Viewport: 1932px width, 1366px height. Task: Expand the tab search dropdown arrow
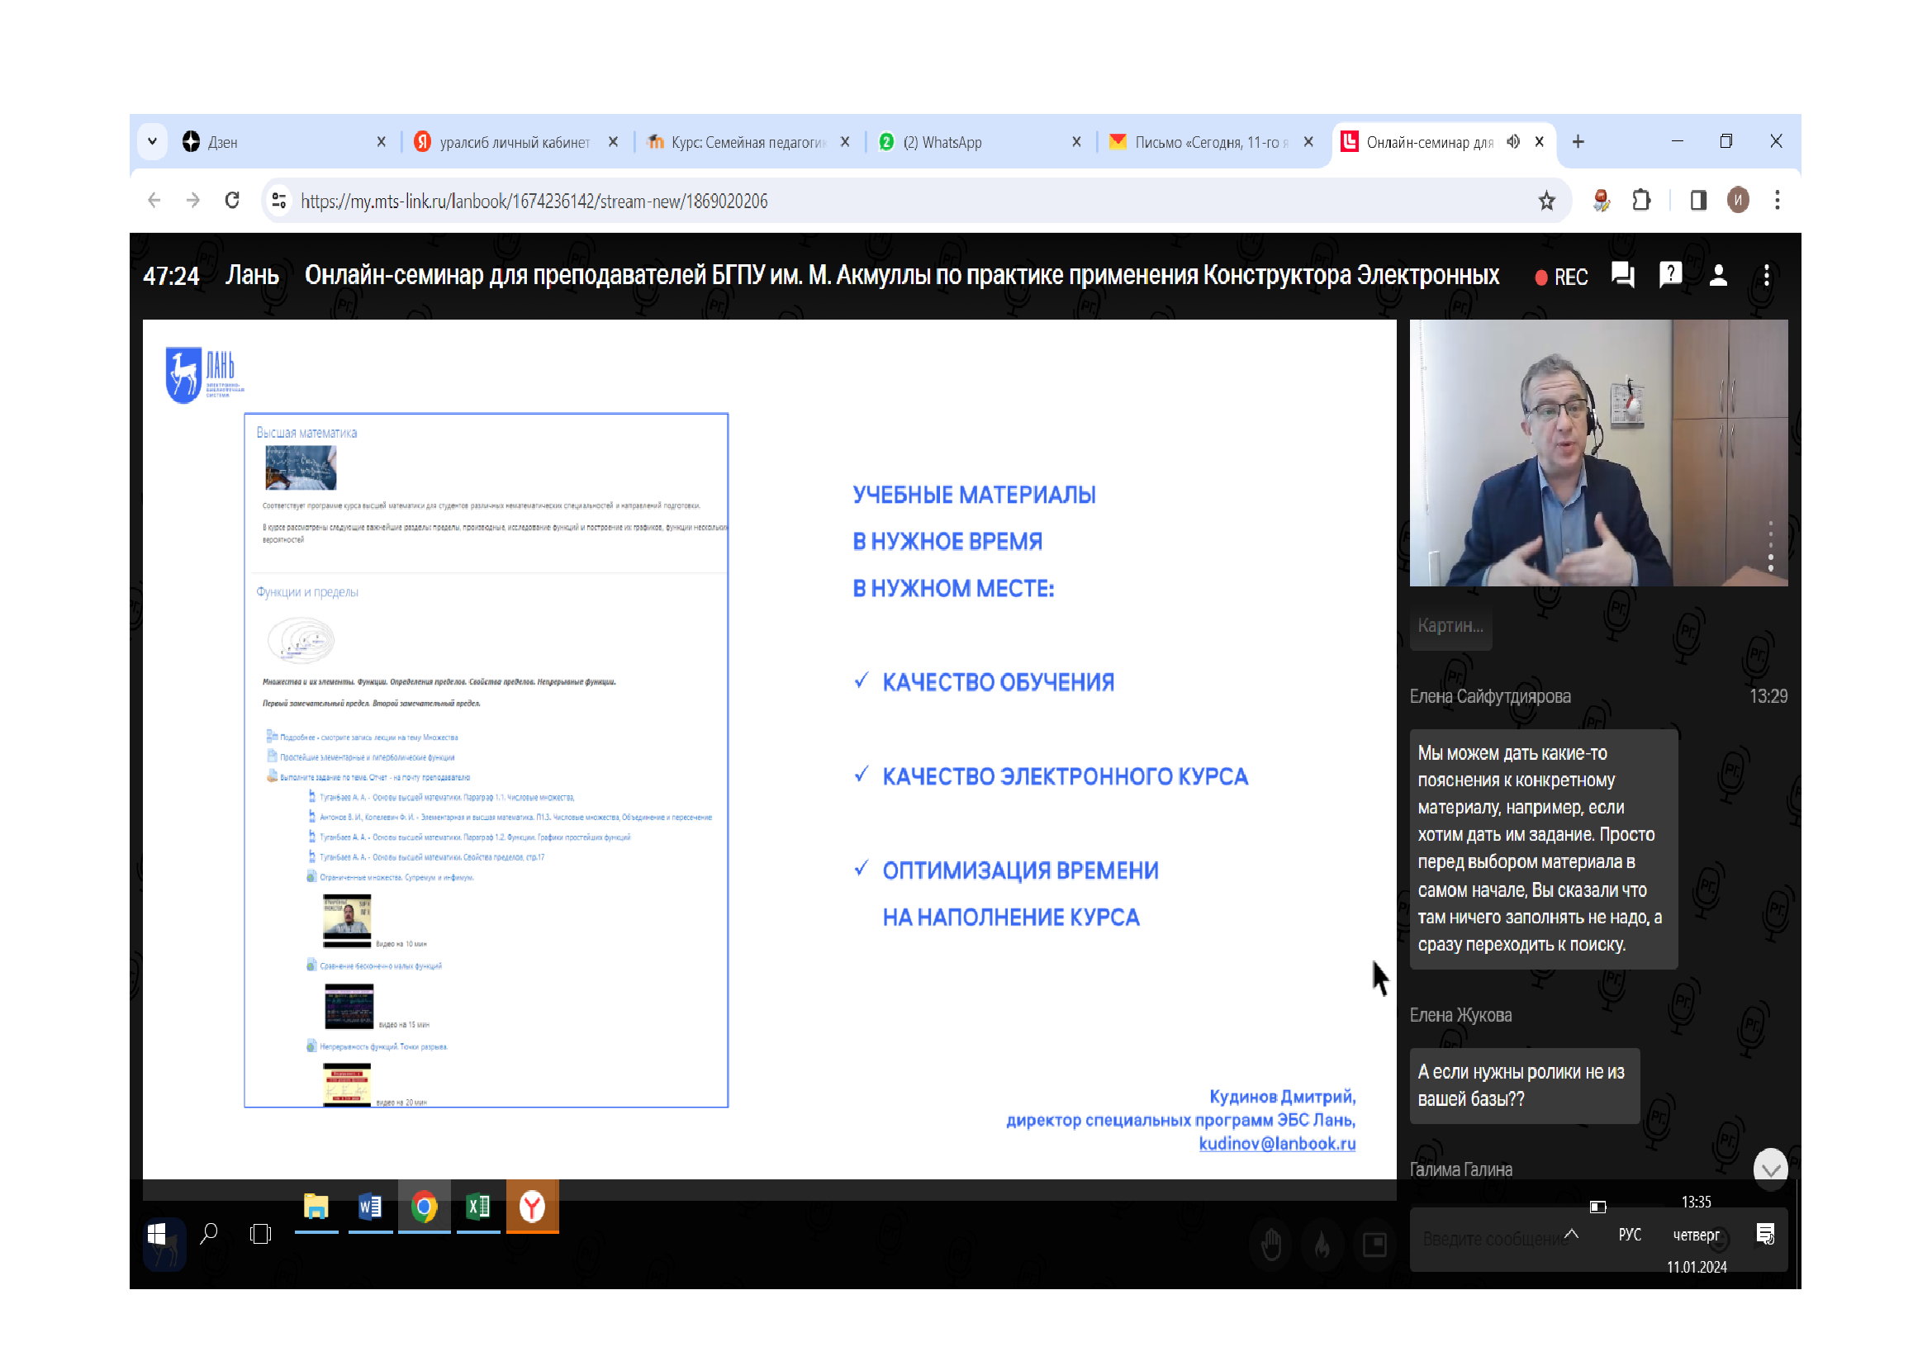click(x=152, y=141)
